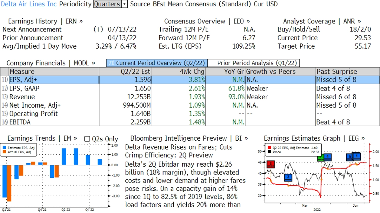
Task: Click the Cur USD currency field
Action: [x=266, y=4]
